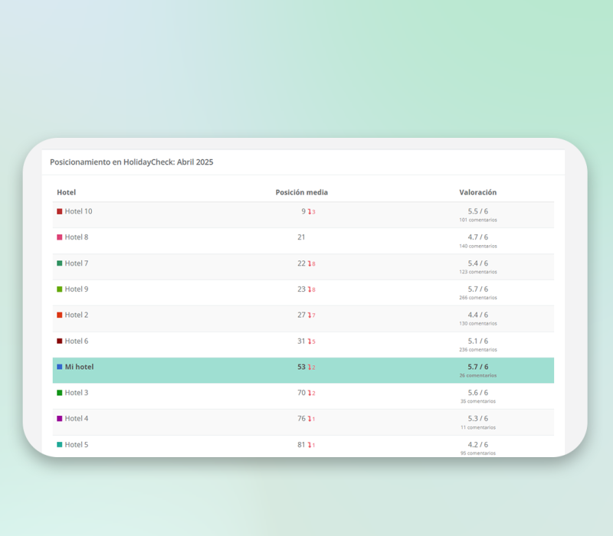Click the 130 comentarios label
This screenshot has height=536, width=613.
coord(477,323)
